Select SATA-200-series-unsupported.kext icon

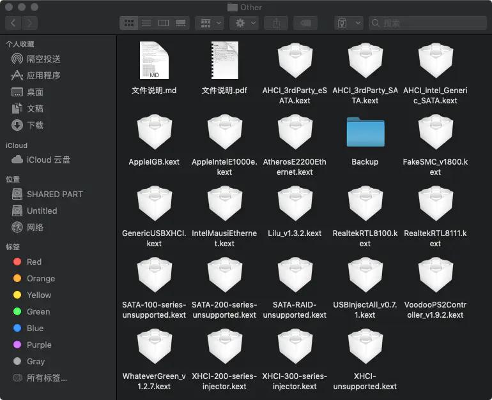(x=225, y=275)
